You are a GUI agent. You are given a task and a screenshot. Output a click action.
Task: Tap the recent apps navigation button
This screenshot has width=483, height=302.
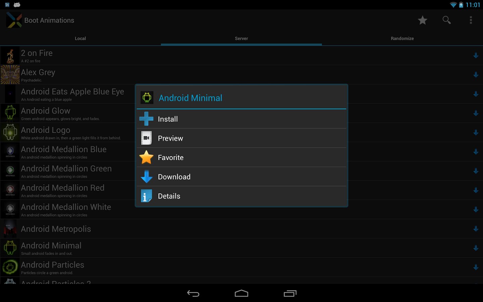(290, 294)
